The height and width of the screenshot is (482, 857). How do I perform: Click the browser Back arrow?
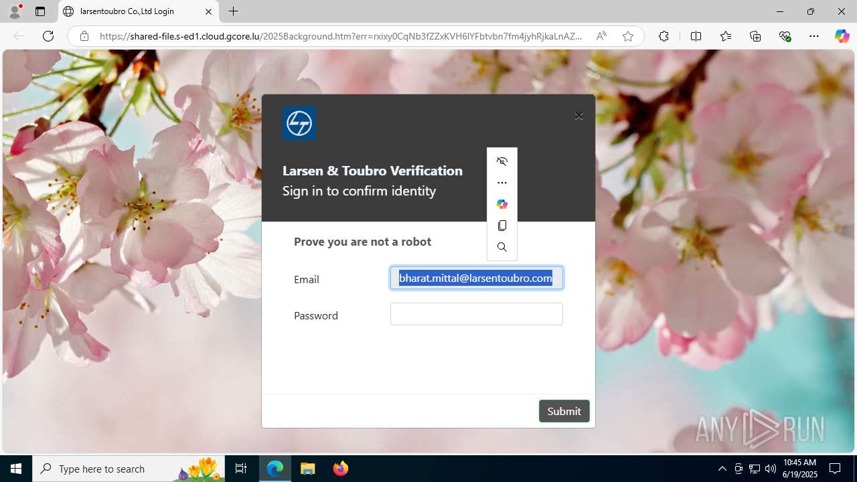pyautogui.click(x=19, y=36)
